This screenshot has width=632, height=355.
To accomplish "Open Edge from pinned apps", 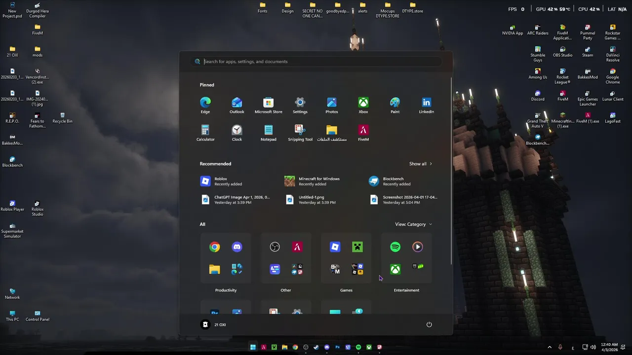I will click(205, 106).
